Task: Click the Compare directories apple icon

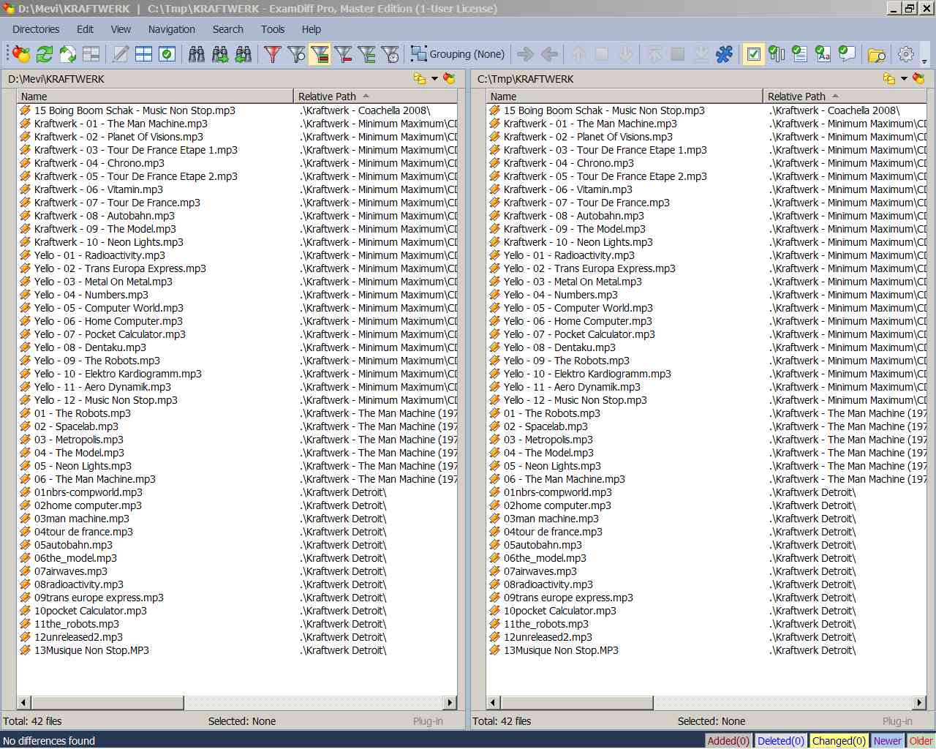Action: point(21,54)
